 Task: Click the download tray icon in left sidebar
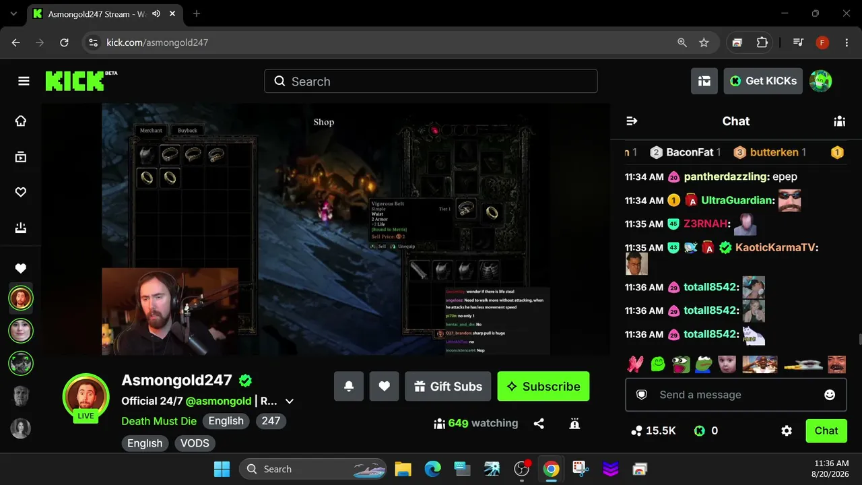[21, 228]
